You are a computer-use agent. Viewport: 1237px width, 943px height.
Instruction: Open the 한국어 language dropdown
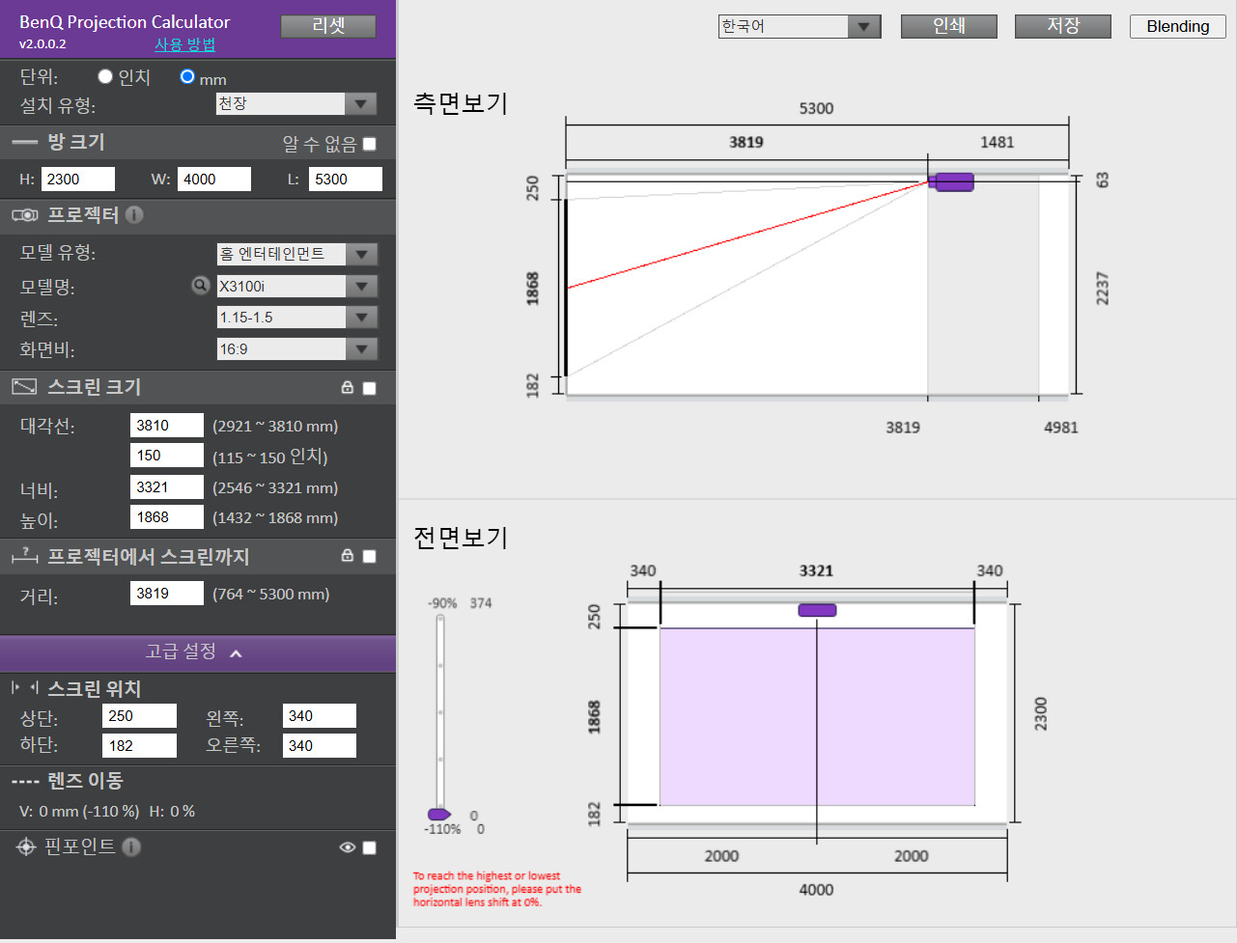tap(800, 26)
